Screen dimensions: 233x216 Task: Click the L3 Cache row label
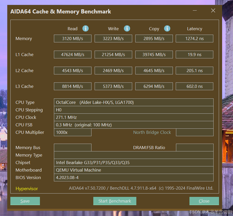(25, 86)
